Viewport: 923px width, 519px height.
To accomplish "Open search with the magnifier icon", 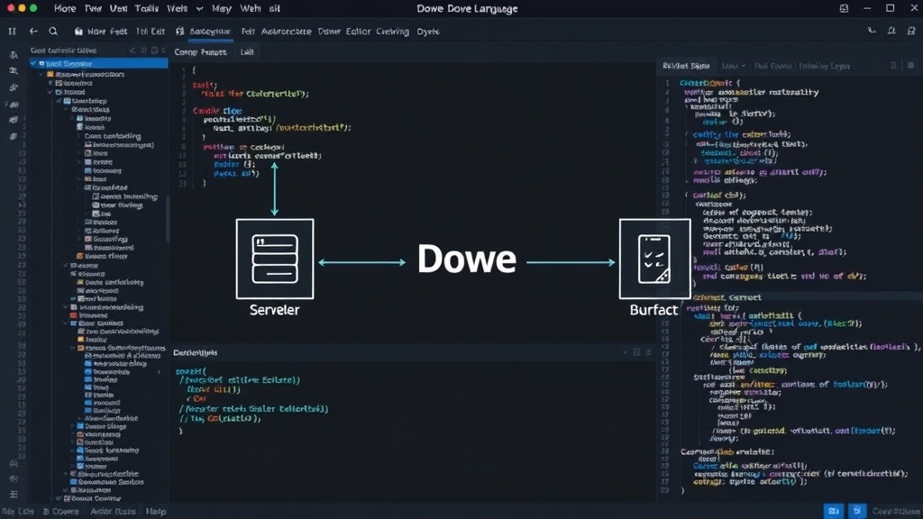I will pyautogui.click(x=53, y=32).
